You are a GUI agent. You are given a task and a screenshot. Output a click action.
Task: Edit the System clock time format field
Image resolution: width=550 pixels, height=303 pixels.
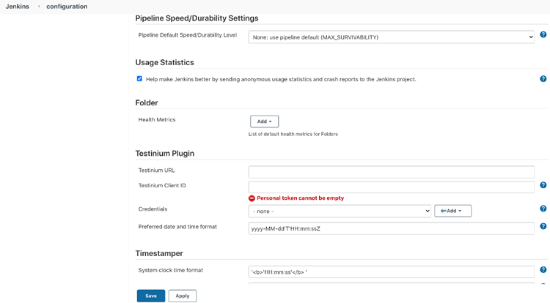click(x=392, y=272)
